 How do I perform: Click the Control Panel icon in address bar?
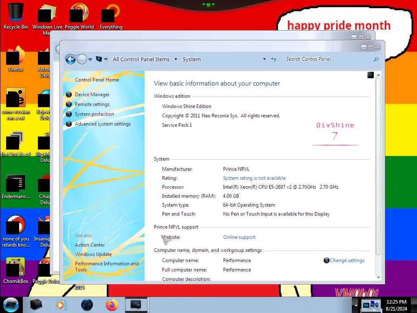99,59
